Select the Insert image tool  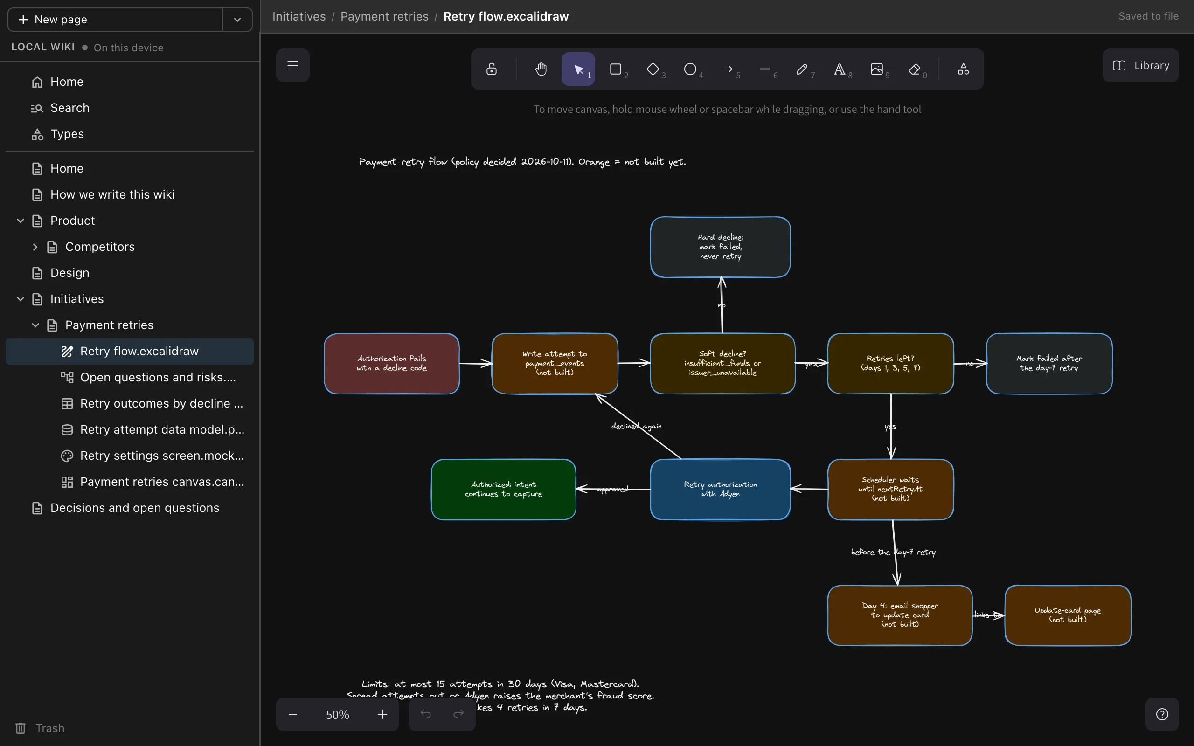877,69
